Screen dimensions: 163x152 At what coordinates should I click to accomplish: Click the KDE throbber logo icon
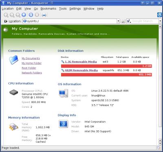(x=159, y=15)
